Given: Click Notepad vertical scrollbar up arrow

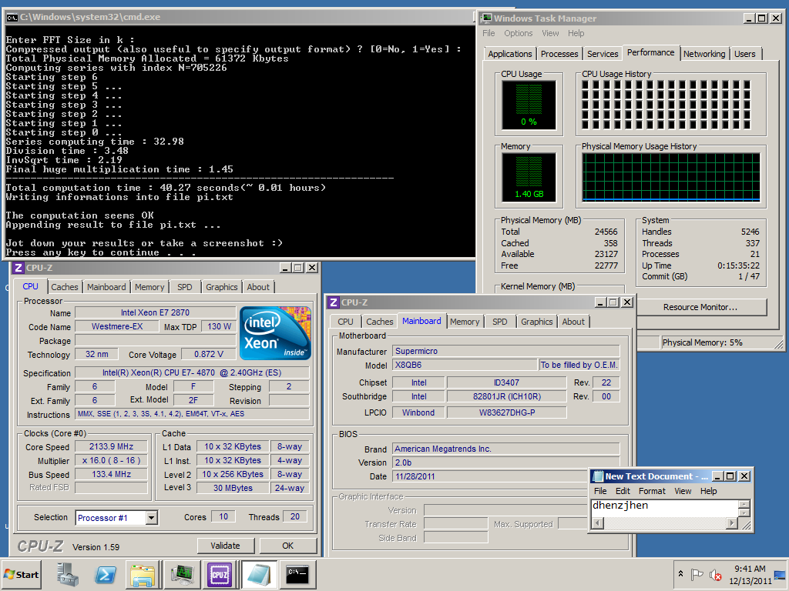Looking at the screenshot, I should tap(744, 504).
